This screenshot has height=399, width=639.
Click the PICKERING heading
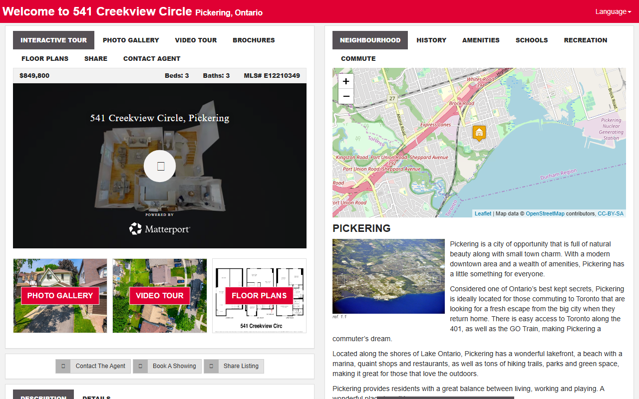pos(361,228)
